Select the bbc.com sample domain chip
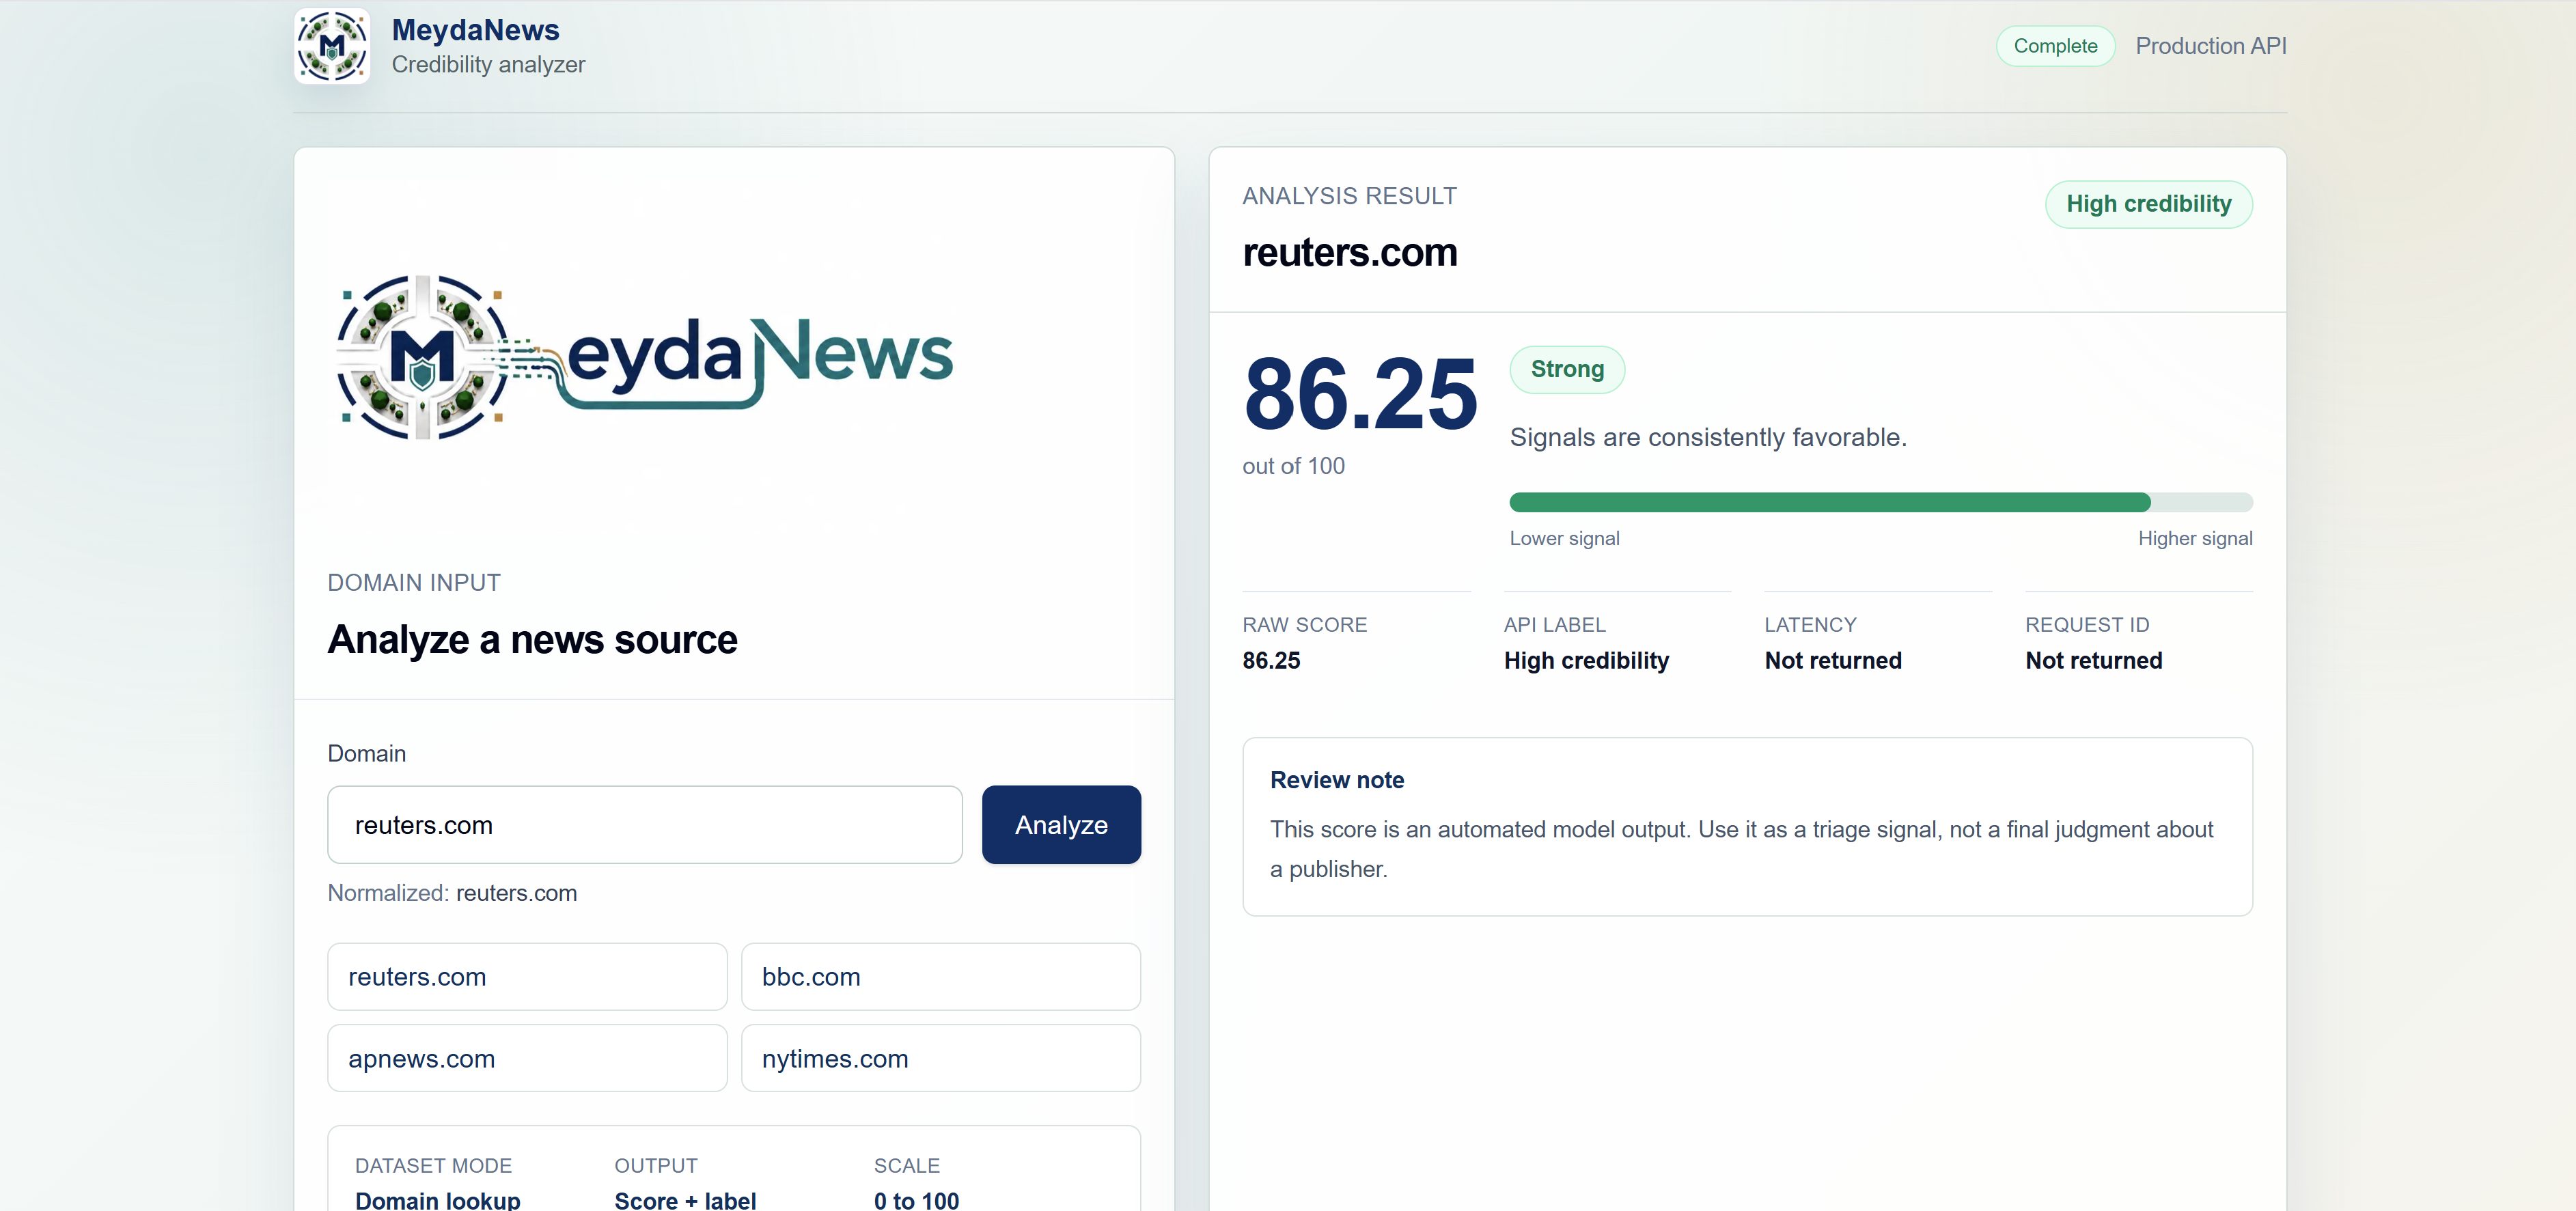This screenshot has width=2576, height=1211. 940,976
